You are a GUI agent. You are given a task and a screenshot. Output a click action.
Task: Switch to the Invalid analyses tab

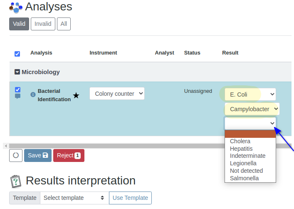tap(43, 24)
